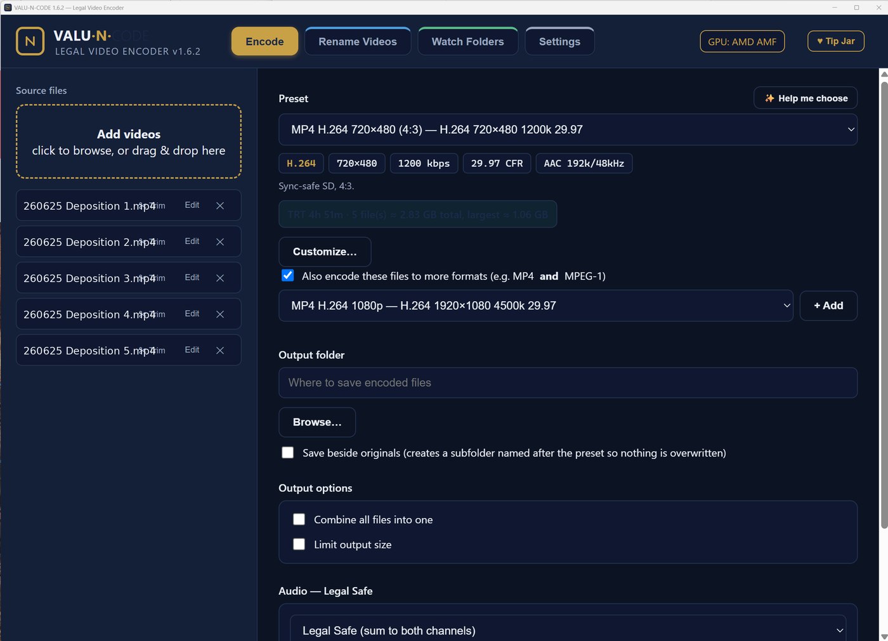
Task: Edit the 260625 Deposition 3.mp4 entry
Action: coord(192,277)
